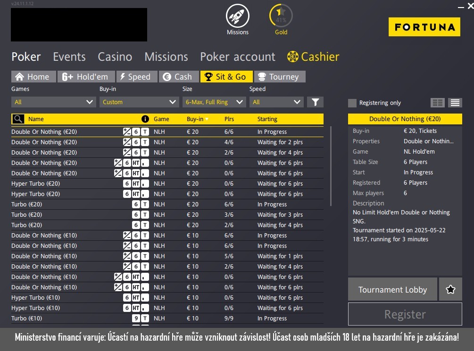Click the Cashier chip icon
The height and width of the screenshot is (351, 474).
(x=292, y=57)
